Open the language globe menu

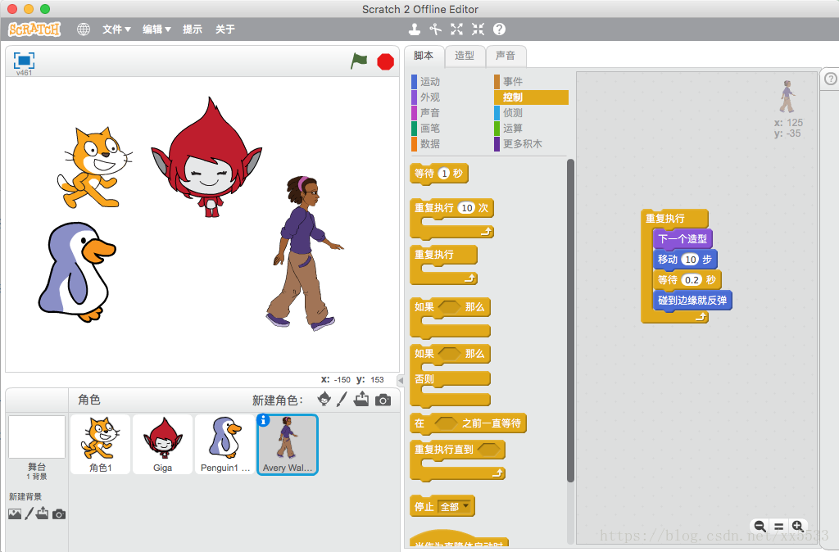click(x=84, y=29)
